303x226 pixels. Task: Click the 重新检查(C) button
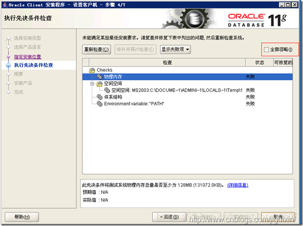pos(96,49)
